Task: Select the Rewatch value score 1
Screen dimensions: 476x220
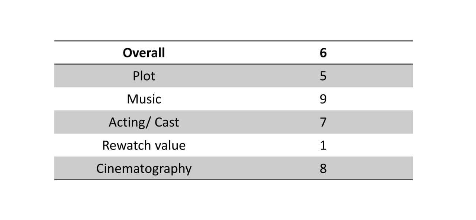Action: [323, 145]
